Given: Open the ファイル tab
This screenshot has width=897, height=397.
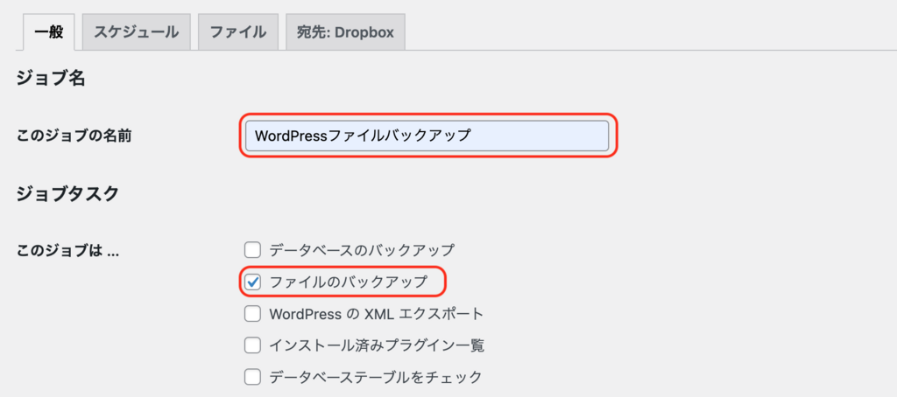Looking at the screenshot, I should pos(238,32).
